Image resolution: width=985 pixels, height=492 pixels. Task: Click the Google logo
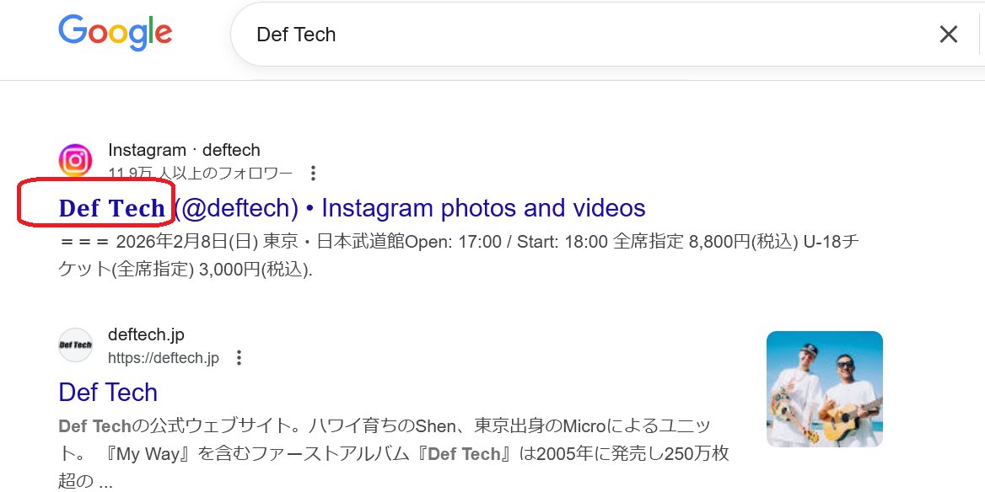116,33
